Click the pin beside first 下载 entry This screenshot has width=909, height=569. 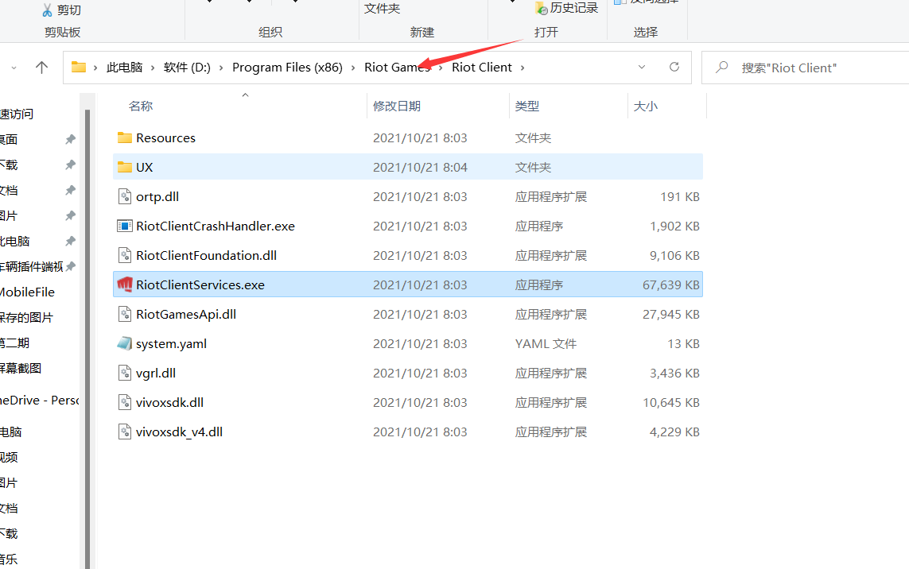click(70, 165)
